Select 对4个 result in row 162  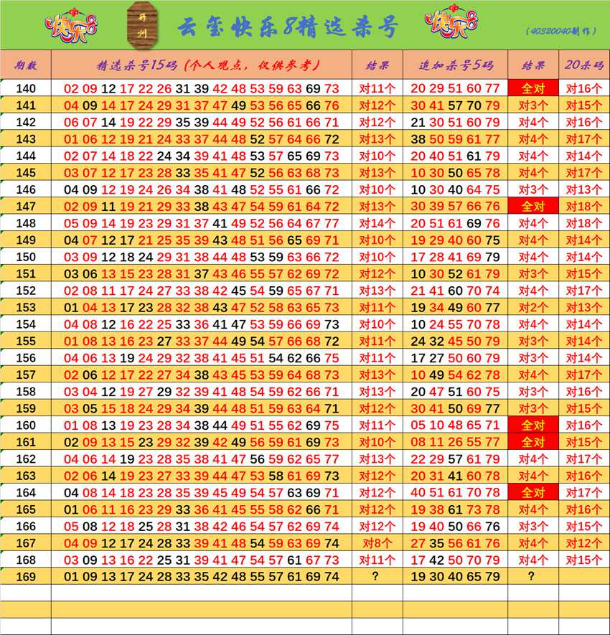pos(533,458)
